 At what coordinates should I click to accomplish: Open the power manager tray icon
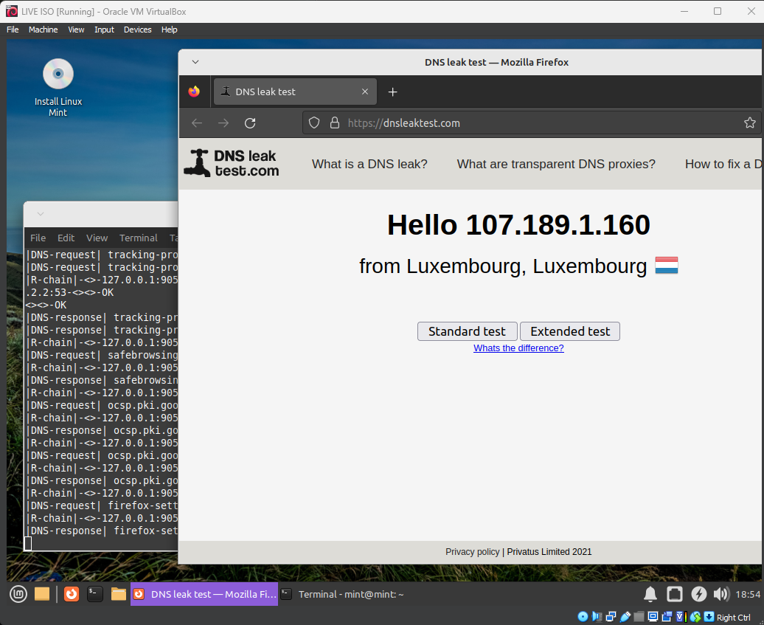698,594
